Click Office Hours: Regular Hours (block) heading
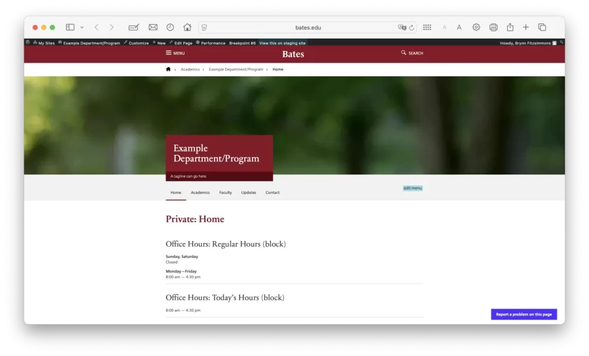Viewport: 589px width, 356px height. pyautogui.click(x=226, y=244)
